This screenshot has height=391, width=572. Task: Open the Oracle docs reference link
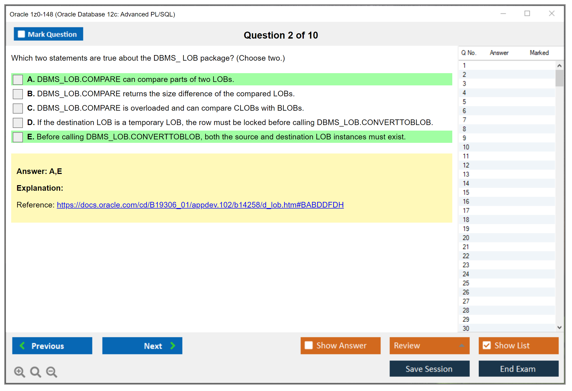point(200,205)
